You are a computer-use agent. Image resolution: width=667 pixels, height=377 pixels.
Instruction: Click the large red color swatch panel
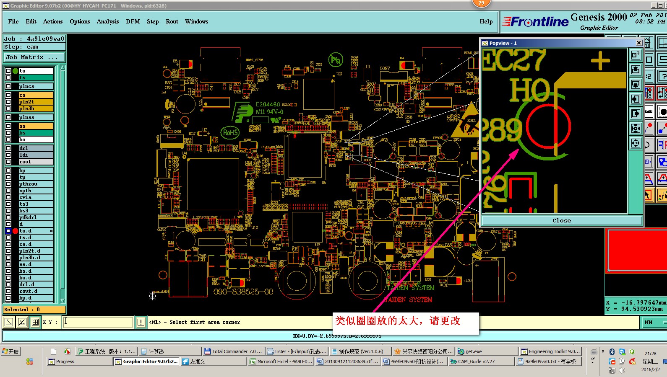pos(637,250)
